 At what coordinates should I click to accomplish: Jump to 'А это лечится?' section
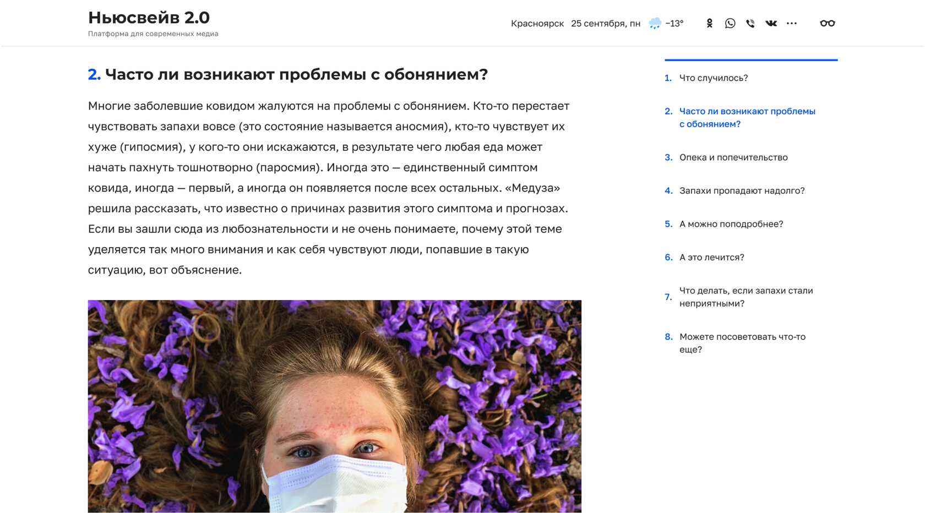coord(711,258)
